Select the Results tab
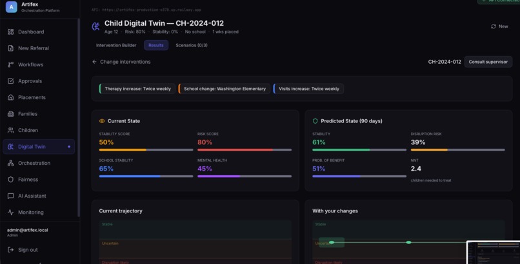Image resolution: width=520 pixels, height=264 pixels. point(156,45)
